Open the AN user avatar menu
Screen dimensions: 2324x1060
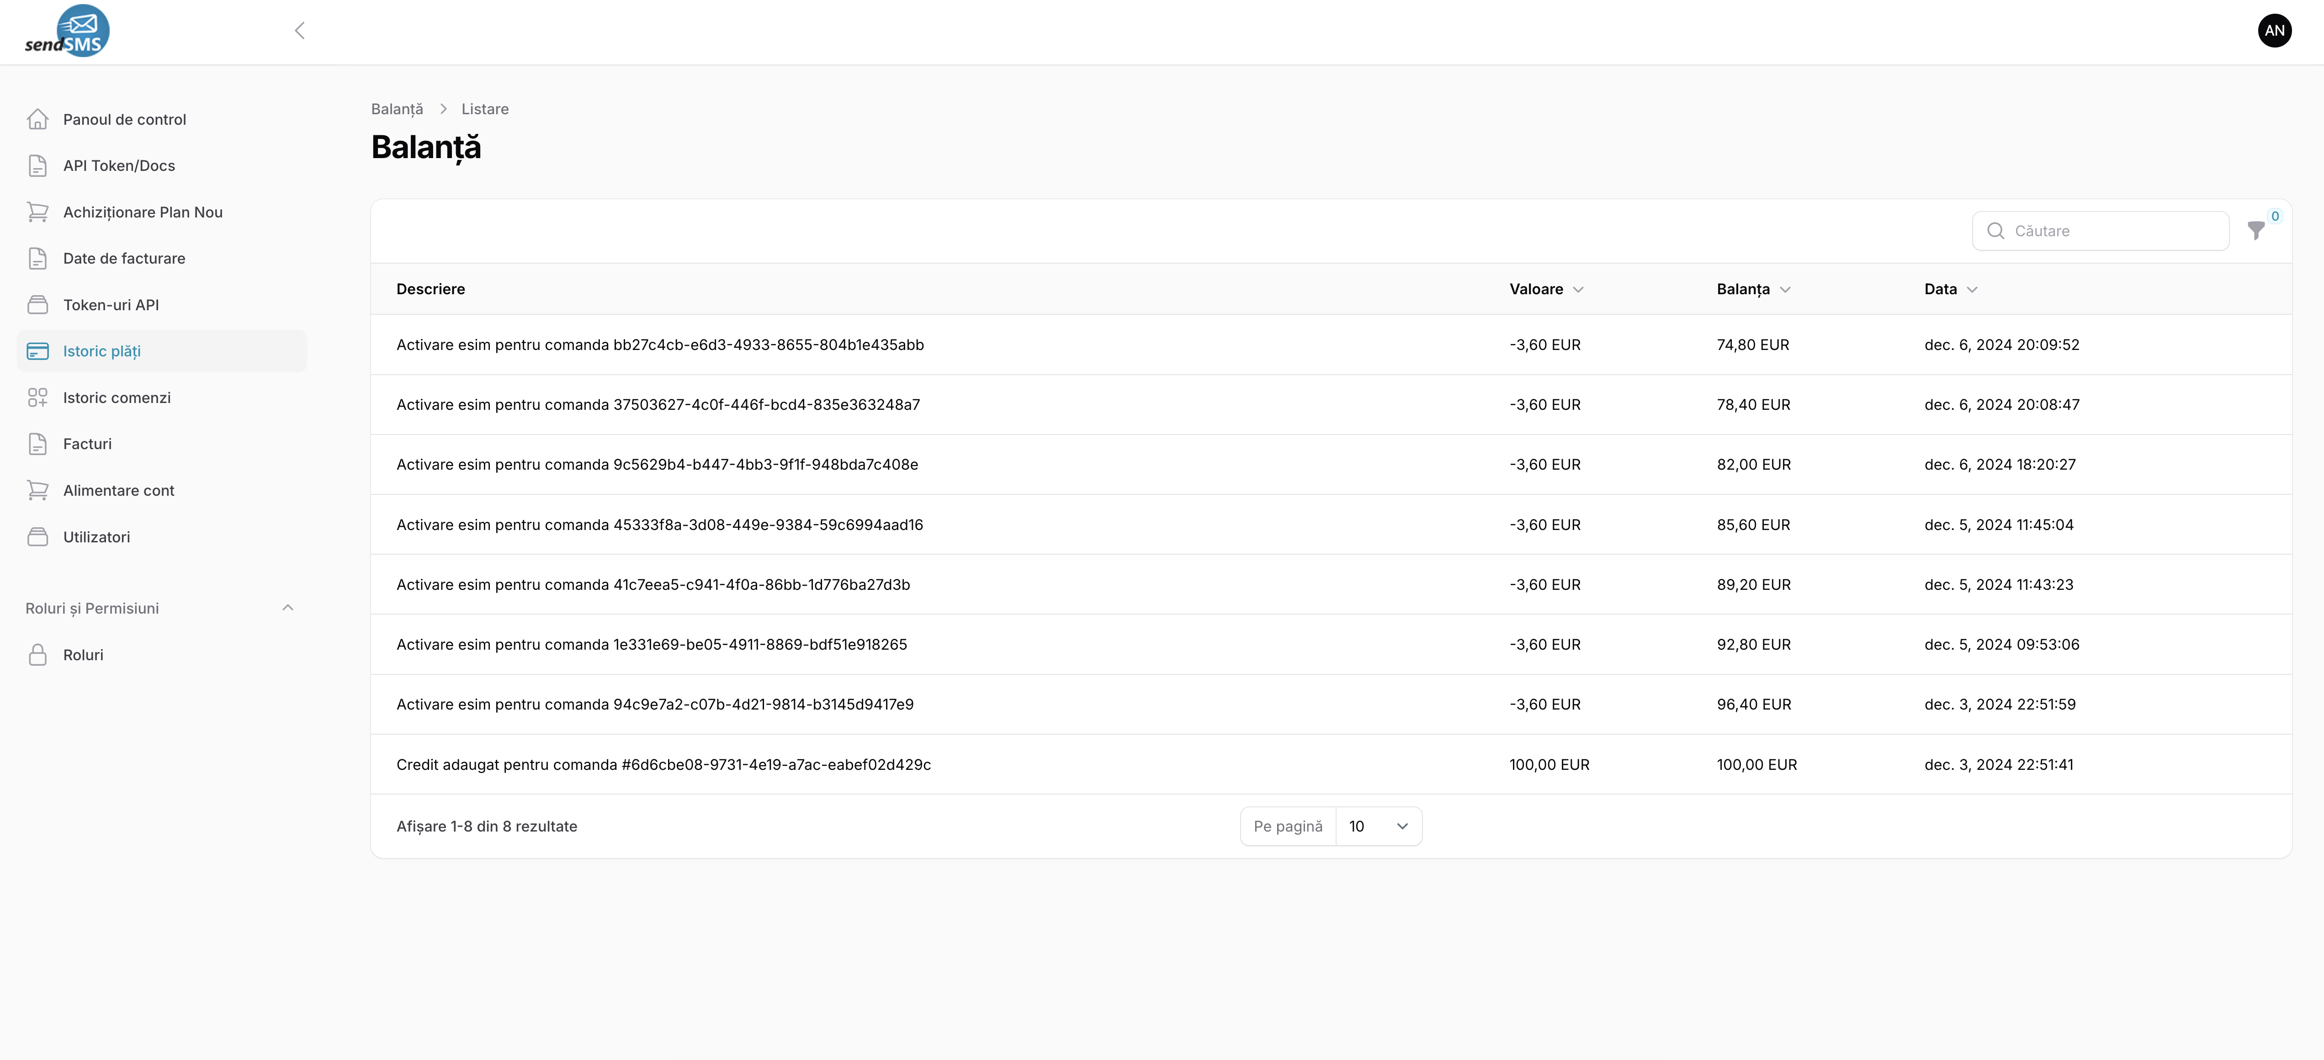point(2274,31)
